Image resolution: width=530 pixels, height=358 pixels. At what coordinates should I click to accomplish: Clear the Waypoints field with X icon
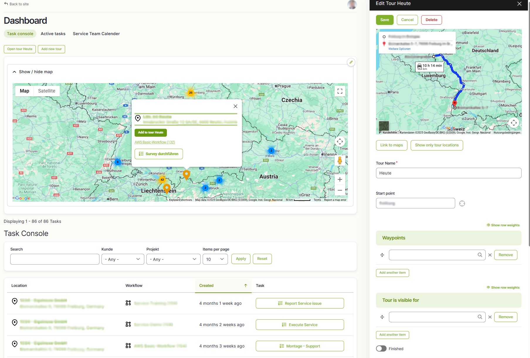pos(490,255)
